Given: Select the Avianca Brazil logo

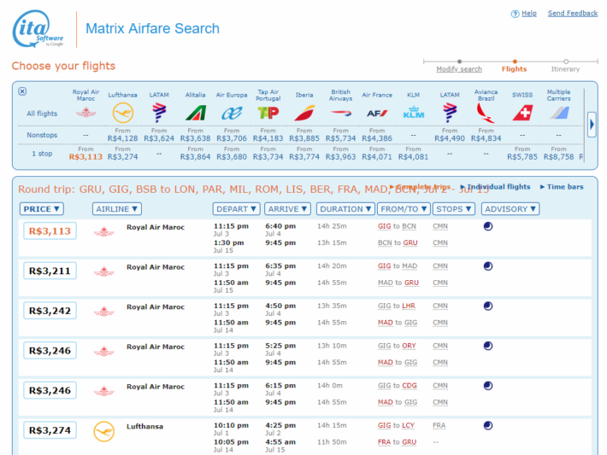Looking at the screenshot, I should 486,113.
